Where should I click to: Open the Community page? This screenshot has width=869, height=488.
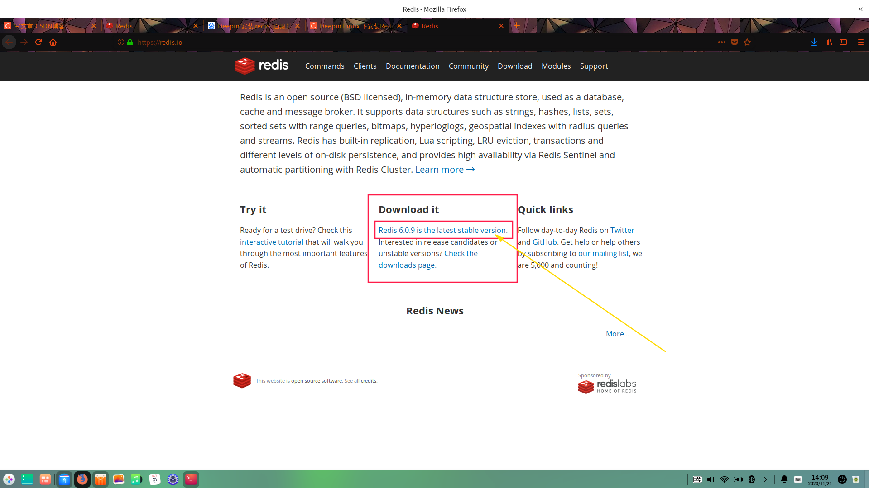[x=469, y=66]
